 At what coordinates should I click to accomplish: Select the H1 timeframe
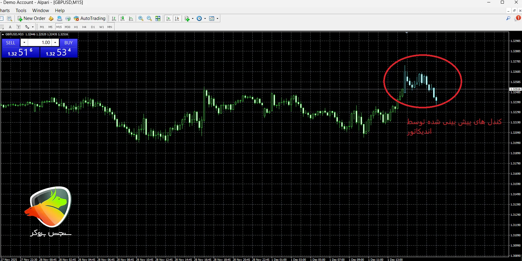pos(76,27)
